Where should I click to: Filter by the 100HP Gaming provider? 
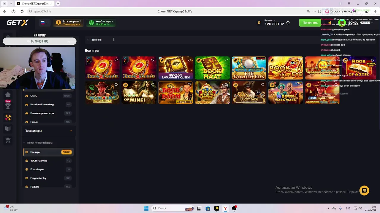(48, 161)
